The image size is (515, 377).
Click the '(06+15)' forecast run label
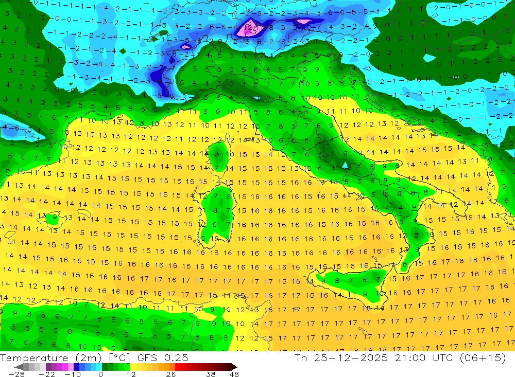483,357
